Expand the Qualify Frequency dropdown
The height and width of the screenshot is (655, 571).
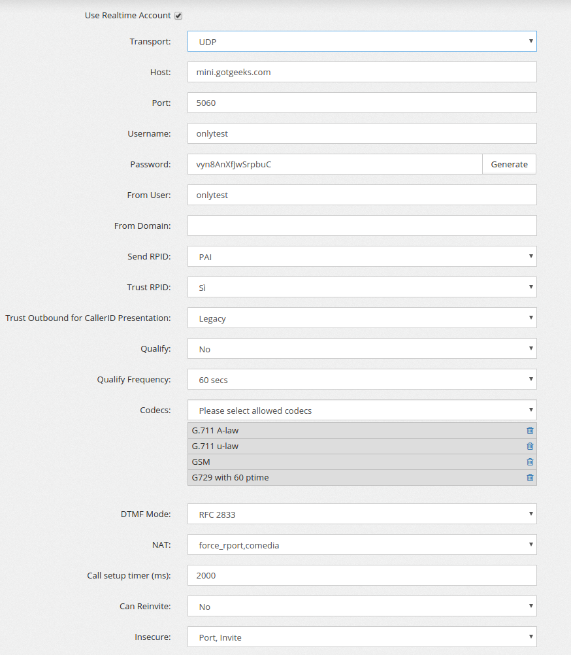[362, 380]
